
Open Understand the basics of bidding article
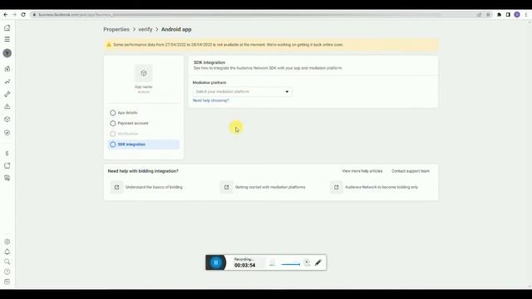(x=154, y=187)
